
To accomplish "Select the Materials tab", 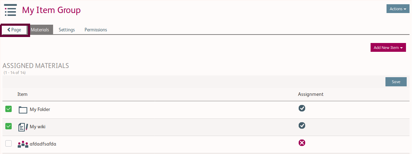I will click(x=40, y=30).
